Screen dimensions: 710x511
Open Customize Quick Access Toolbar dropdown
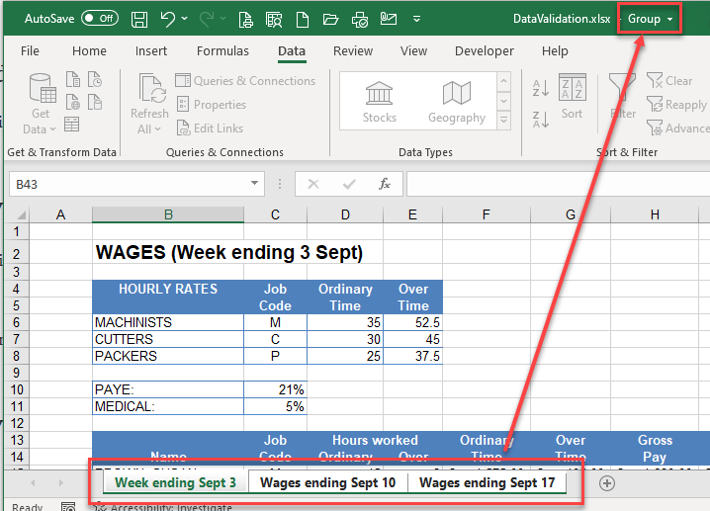coord(416,19)
